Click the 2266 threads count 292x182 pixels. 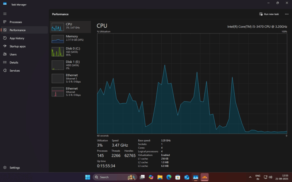[116, 156]
